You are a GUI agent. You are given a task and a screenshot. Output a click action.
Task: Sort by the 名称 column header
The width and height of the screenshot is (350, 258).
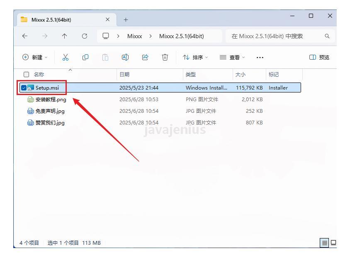pos(39,74)
